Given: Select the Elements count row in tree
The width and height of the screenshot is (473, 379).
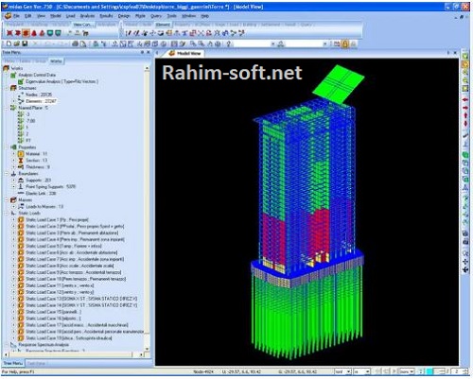Looking at the screenshot, I should click(42, 101).
